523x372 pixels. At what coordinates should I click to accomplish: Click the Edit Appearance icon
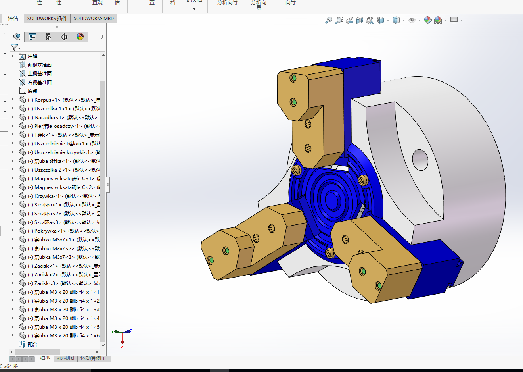(x=427, y=20)
